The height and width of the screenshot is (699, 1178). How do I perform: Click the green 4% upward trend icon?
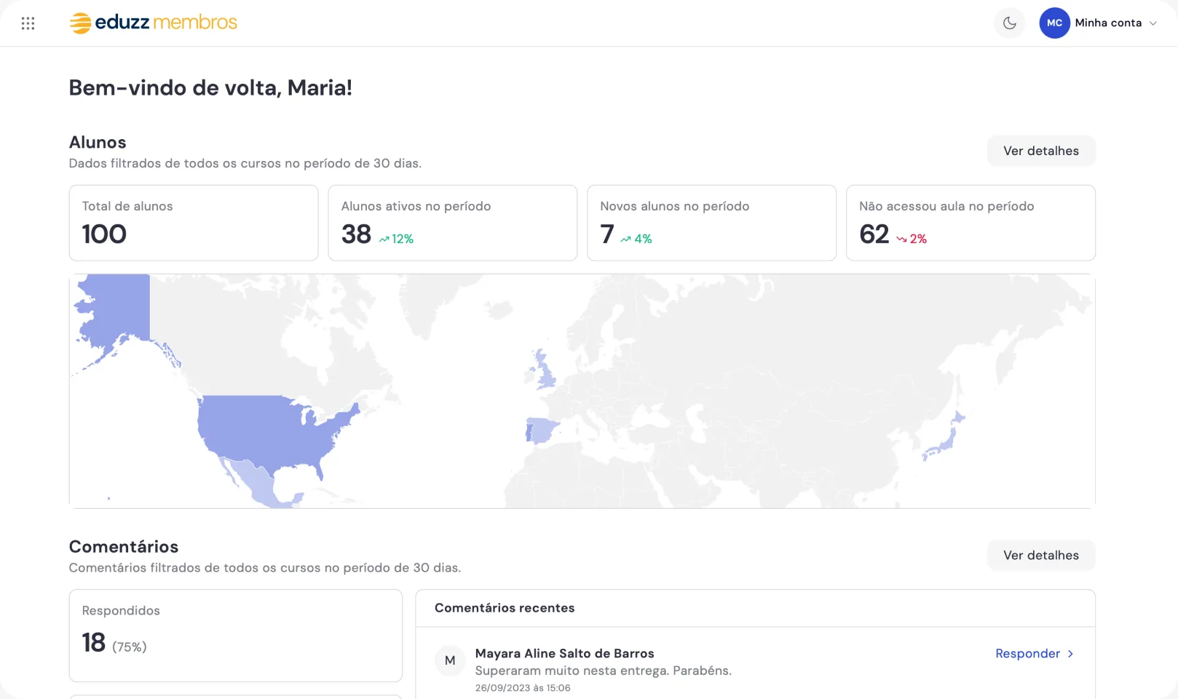click(625, 239)
